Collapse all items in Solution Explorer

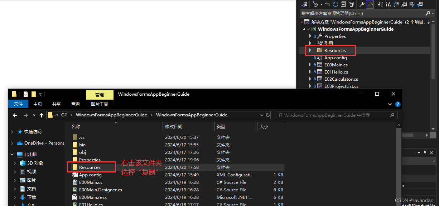pos(343,4)
